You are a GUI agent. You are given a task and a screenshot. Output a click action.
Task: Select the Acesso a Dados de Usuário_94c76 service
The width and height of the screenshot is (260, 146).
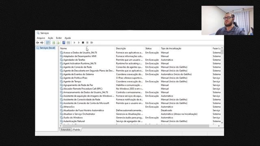click(x=80, y=53)
